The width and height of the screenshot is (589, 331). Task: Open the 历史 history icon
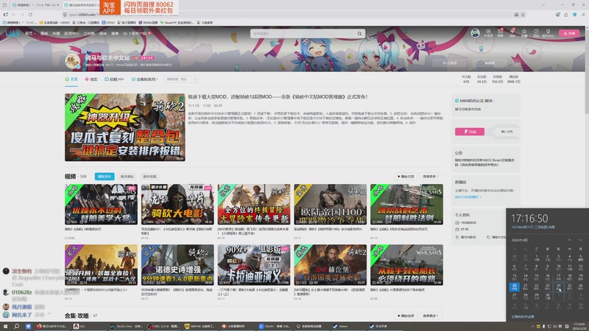point(536,33)
